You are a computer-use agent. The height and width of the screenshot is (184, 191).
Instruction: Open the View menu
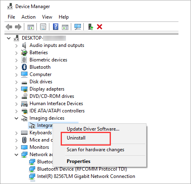point(47,17)
